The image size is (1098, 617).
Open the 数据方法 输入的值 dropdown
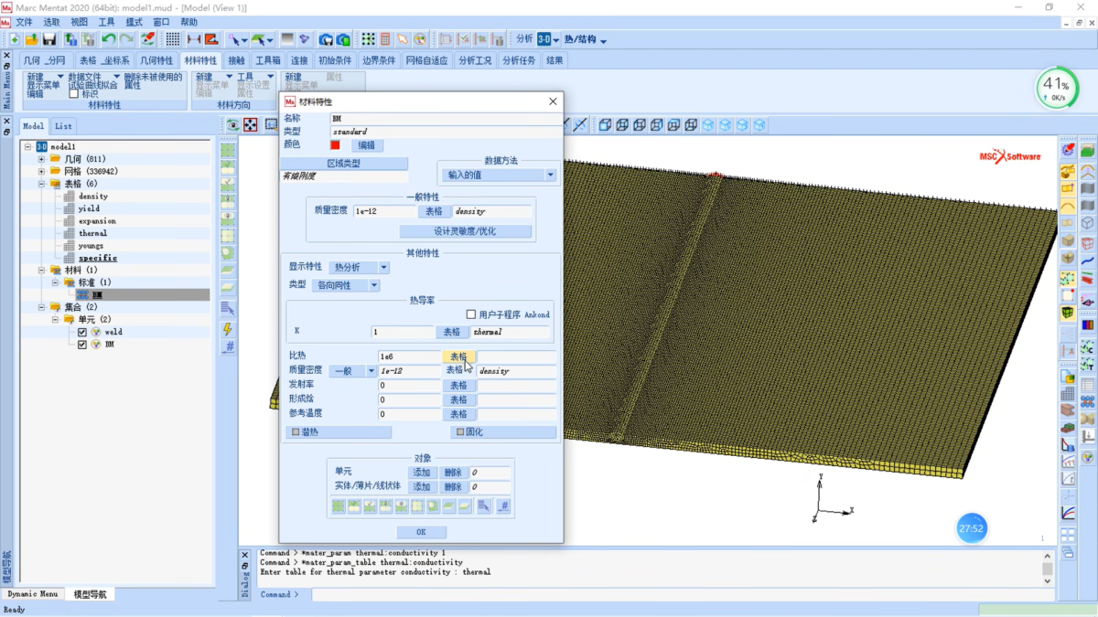click(x=500, y=175)
